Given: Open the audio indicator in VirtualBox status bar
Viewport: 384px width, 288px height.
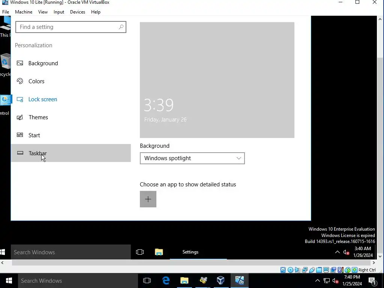Looking at the screenshot, I should pos(297,270).
